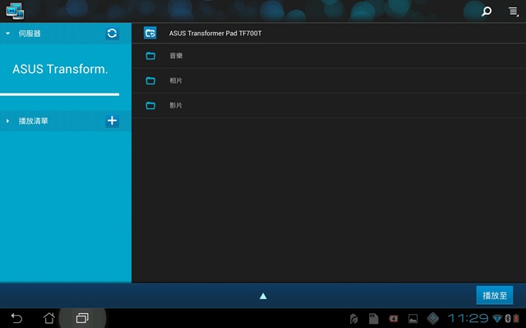Open the recent apps button
The height and width of the screenshot is (328, 526).
point(82,318)
